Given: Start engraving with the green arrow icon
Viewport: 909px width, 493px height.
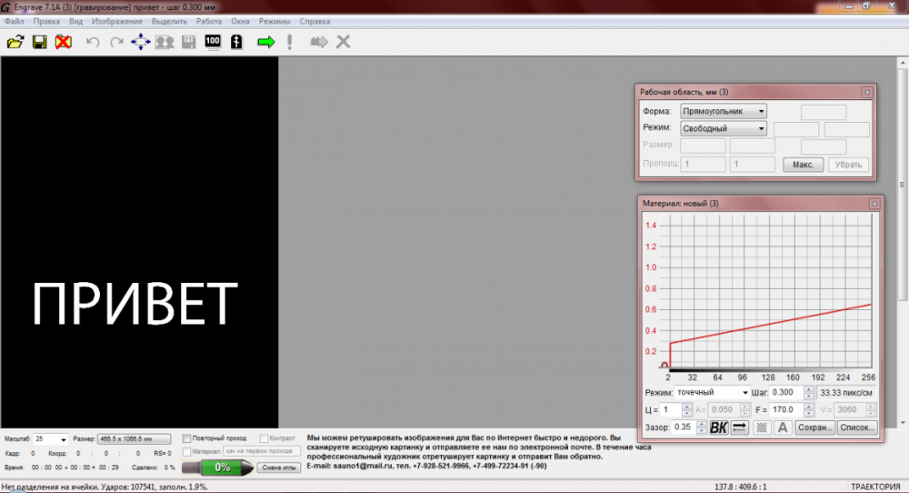Looking at the screenshot, I should click(265, 42).
